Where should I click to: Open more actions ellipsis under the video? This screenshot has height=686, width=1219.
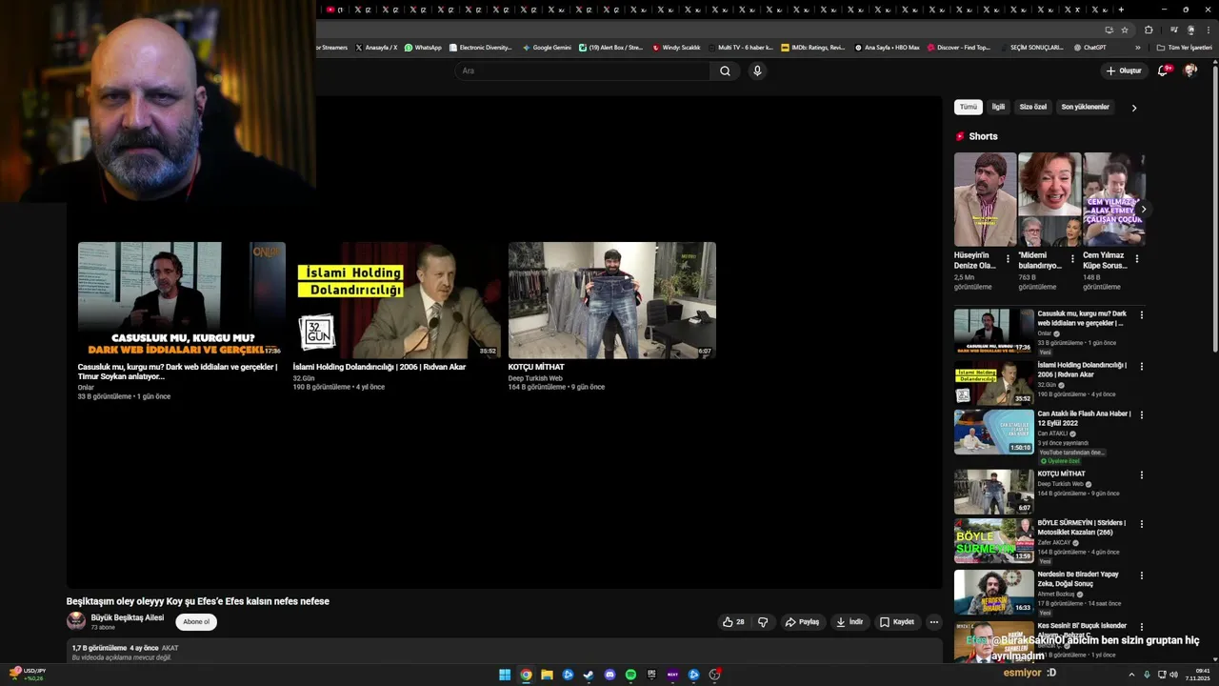pyautogui.click(x=933, y=622)
